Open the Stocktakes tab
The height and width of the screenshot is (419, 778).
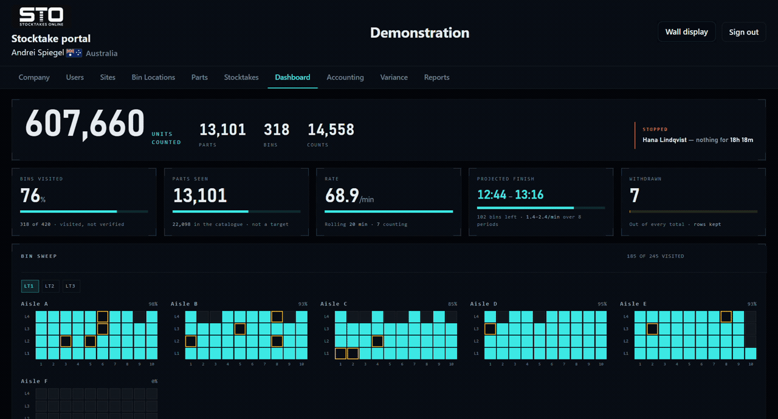[241, 77]
